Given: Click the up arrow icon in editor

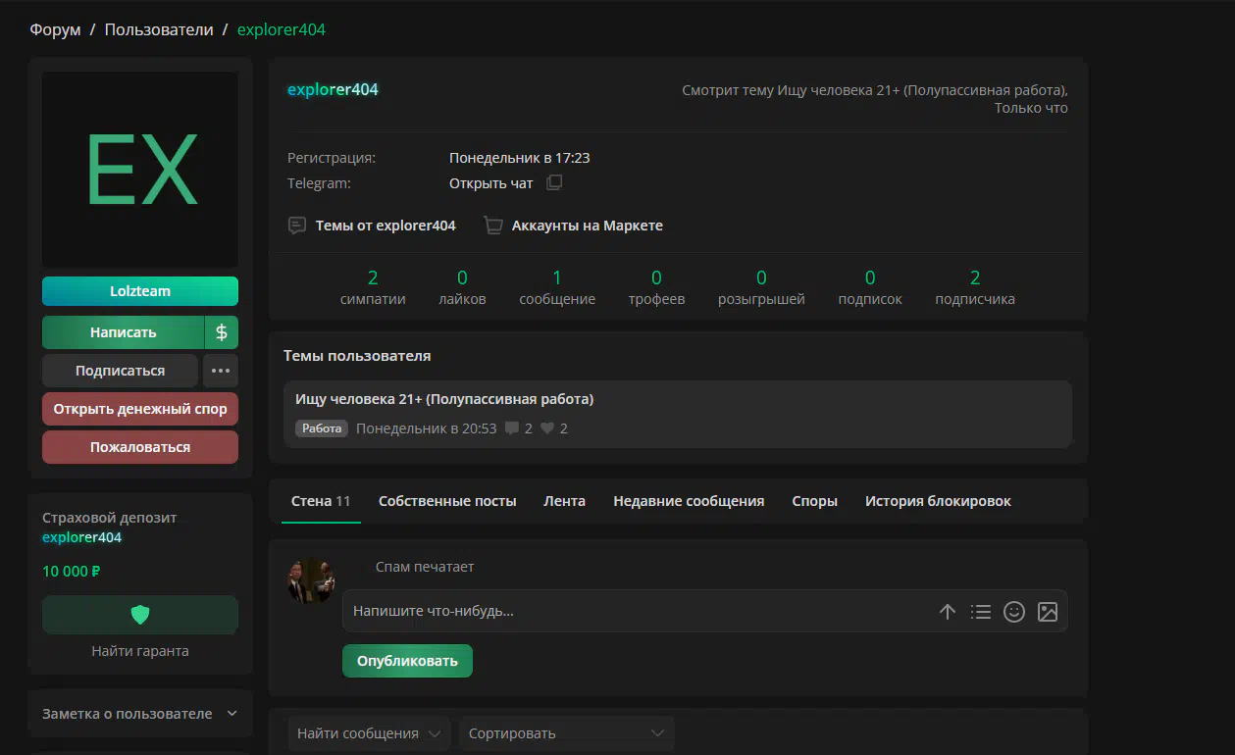Looking at the screenshot, I should 947,612.
